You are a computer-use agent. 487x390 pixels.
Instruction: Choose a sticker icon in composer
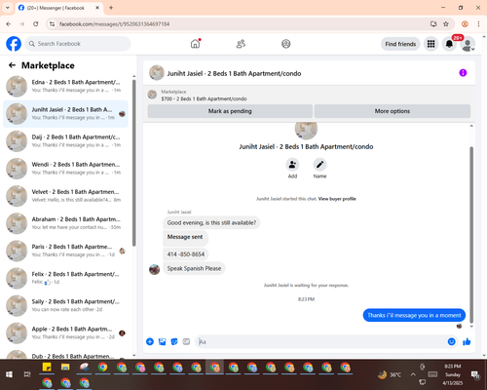(x=174, y=341)
